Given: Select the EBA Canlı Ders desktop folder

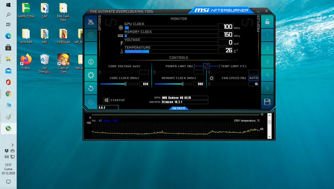Looking at the screenshot, I should point(63,12).
